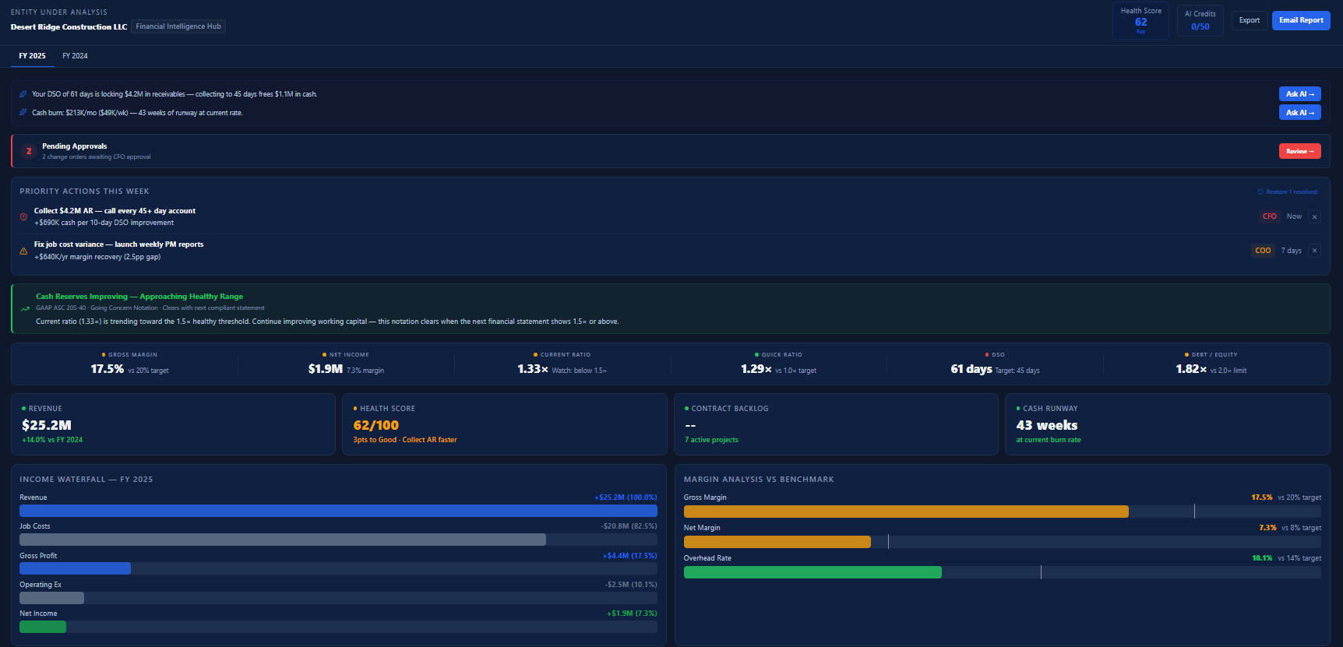Image resolution: width=1343 pixels, height=647 pixels.
Task: Click the Quick Ratio 1.29× KPI
Action: coord(778,364)
